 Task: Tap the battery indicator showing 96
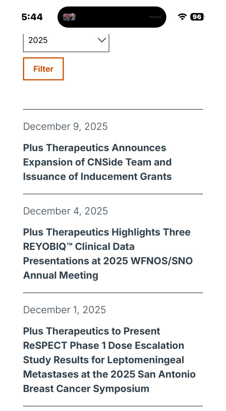(197, 17)
